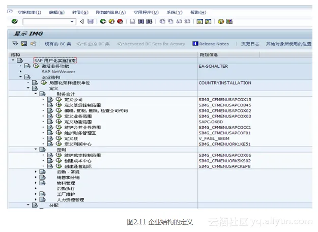This screenshot has height=232, width=318.
Task: Click the documentation icon for 局部化采样组织单位
Action: click(x=35, y=82)
